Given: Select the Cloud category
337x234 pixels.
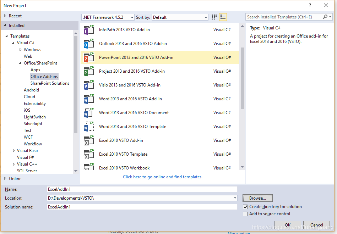Looking at the screenshot, I should pos(29,97).
